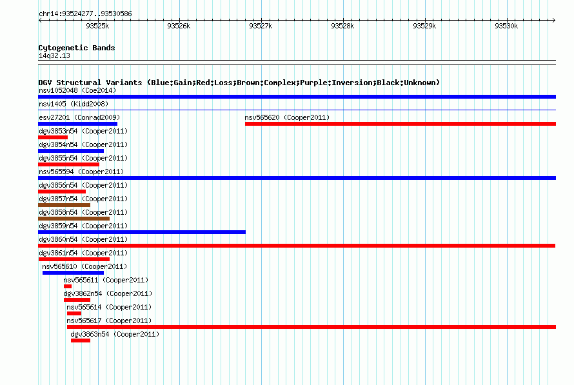Screen dimensions: 574x385
Task: Open dgv3861n54 (Cooper2011) label
Action: pyautogui.click(x=83, y=253)
